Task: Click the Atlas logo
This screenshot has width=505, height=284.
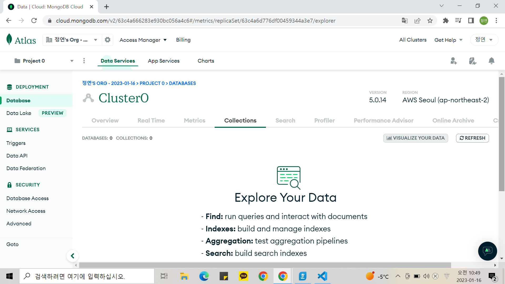Action: pyautogui.click(x=21, y=40)
